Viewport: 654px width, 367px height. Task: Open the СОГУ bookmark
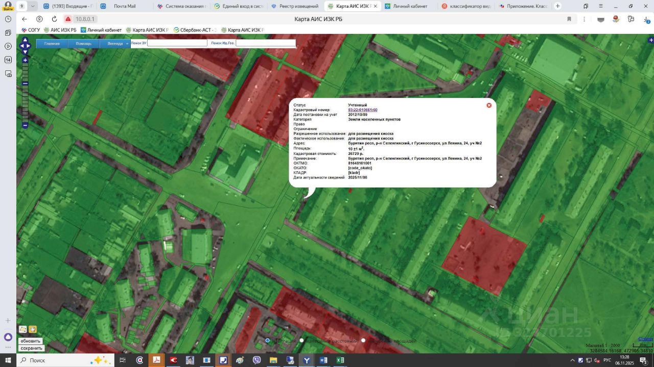31,30
